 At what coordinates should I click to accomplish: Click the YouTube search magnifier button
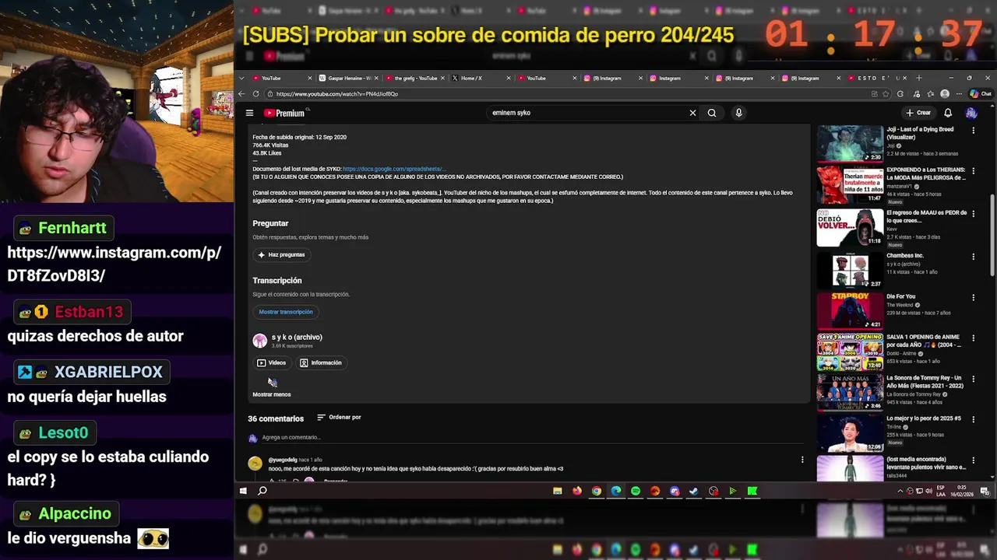712,113
